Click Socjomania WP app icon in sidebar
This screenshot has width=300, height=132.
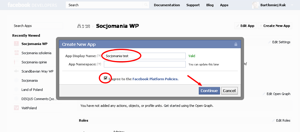click(16, 44)
